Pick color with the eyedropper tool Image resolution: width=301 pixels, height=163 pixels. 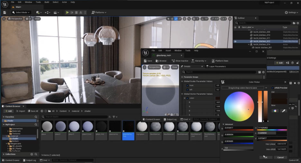coord(283,111)
